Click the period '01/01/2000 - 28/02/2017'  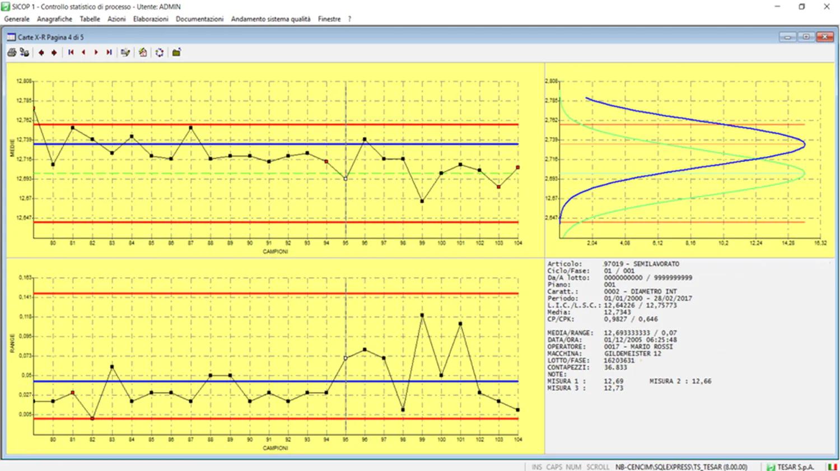648,299
